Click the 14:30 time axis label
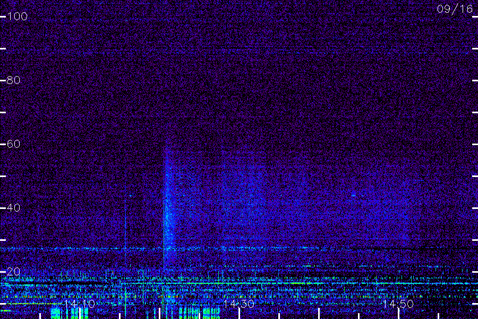478x319 pixels. (x=239, y=304)
